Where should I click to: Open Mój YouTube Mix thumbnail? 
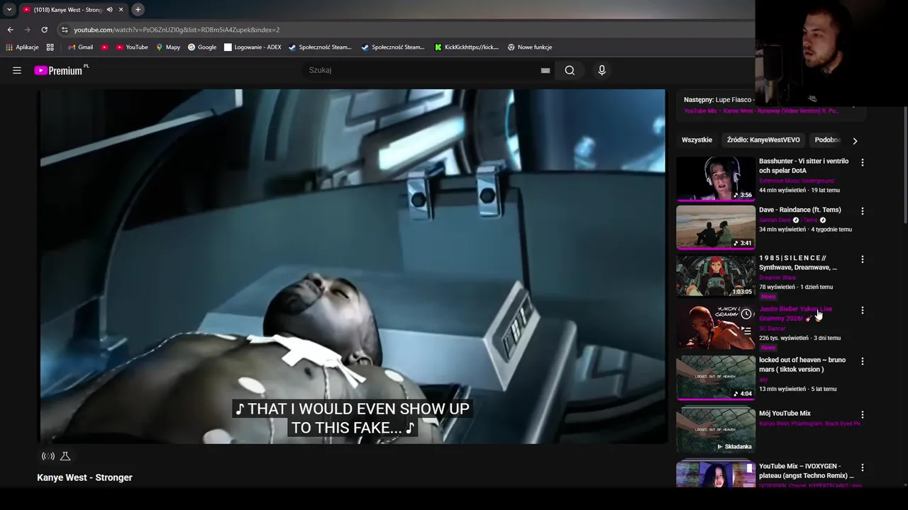[x=716, y=431]
